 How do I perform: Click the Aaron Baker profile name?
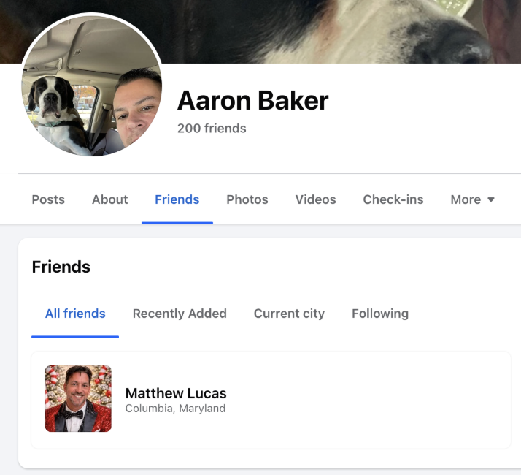coord(253,101)
